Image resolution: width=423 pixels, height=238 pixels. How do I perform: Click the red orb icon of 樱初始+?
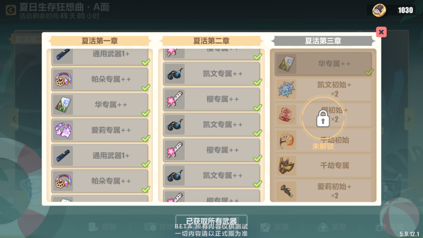287,115
